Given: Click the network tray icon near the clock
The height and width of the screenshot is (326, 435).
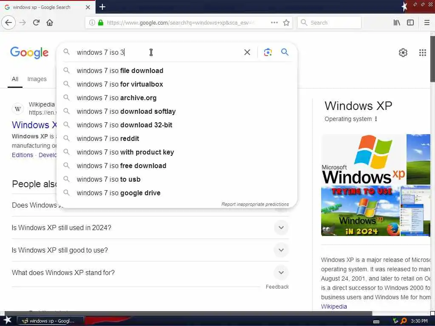Looking at the screenshot, I should [395, 321].
